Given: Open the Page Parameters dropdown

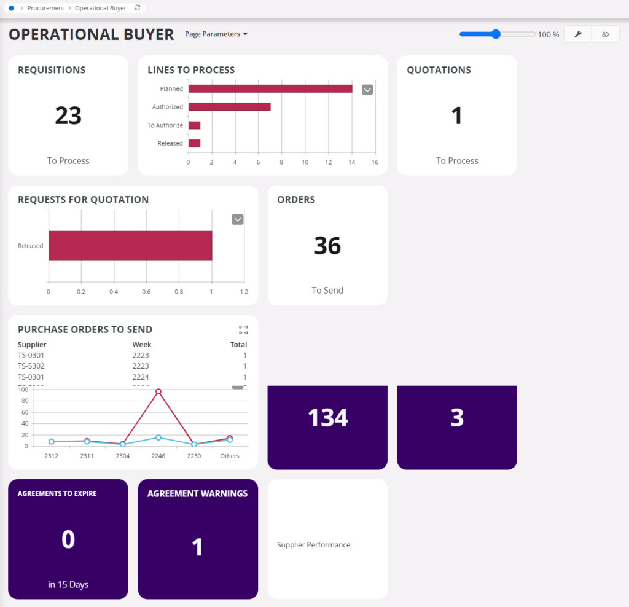Looking at the screenshot, I should click(216, 34).
